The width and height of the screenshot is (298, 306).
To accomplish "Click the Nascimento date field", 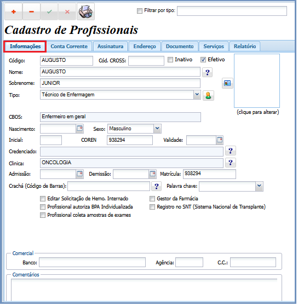I will 59,129.
